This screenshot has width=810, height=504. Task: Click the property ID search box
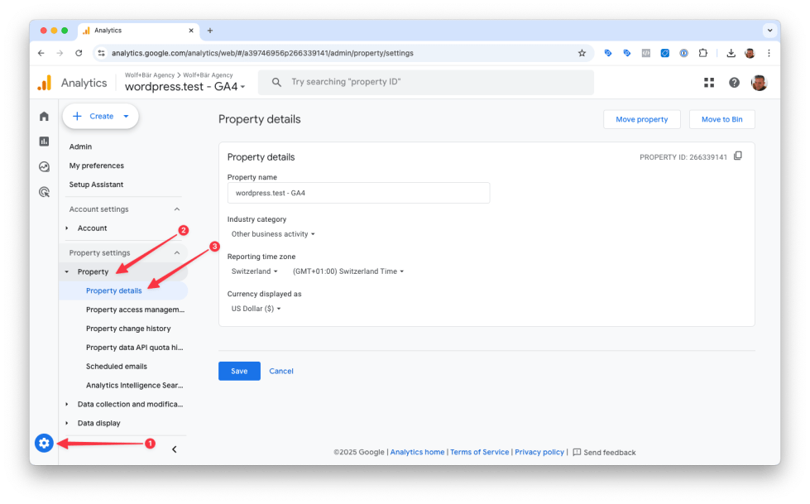pos(426,82)
